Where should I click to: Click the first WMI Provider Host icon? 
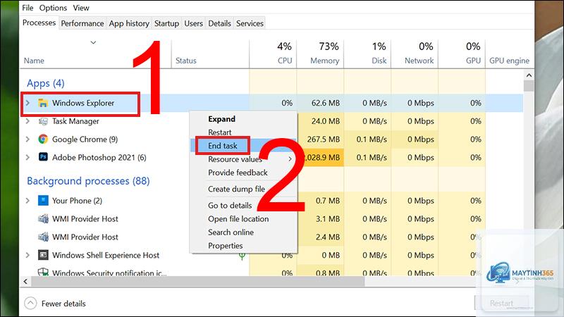coord(43,218)
